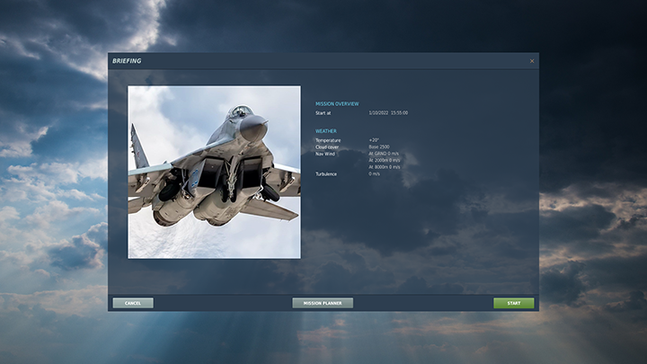Select the 'At 2000m' wind entry
The width and height of the screenshot is (647, 364).
click(x=384, y=160)
